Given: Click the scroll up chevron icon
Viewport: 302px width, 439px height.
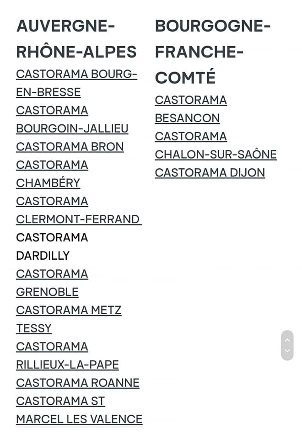Looking at the screenshot, I should click(287, 340).
